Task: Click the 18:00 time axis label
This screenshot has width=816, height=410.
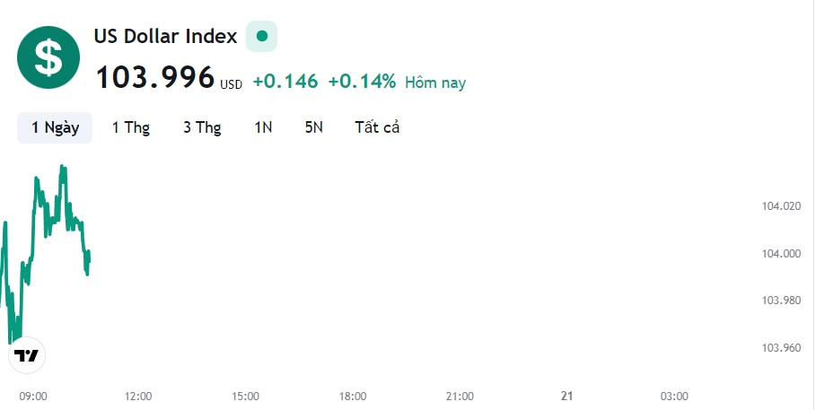Action: point(353,397)
